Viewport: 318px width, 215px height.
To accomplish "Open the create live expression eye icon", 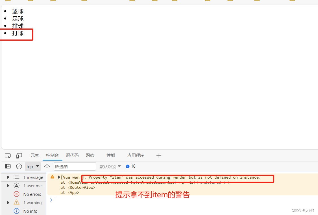I will pos(47,166).
